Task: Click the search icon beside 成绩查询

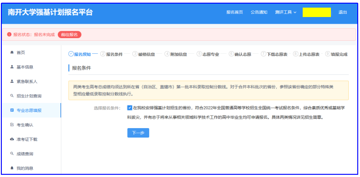Action: pyautogui.click(x=12, y=154)
